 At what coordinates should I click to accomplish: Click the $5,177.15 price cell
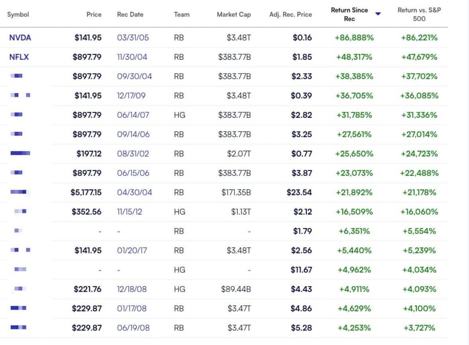86,192
